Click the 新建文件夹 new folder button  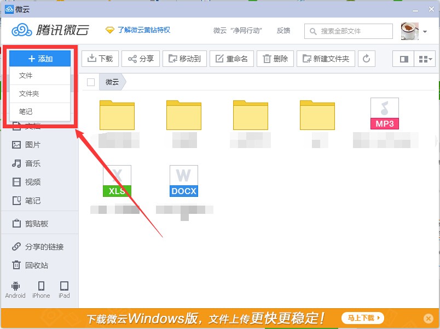click(326, 59)
